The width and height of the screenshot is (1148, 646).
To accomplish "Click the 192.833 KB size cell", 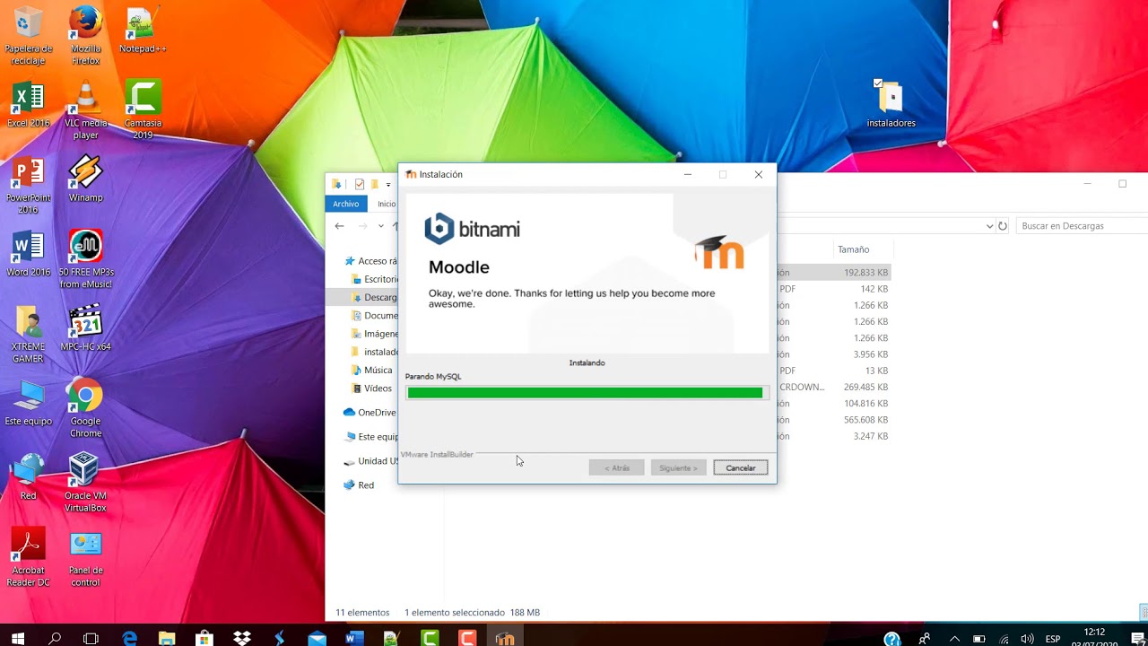I will [865, 273].
